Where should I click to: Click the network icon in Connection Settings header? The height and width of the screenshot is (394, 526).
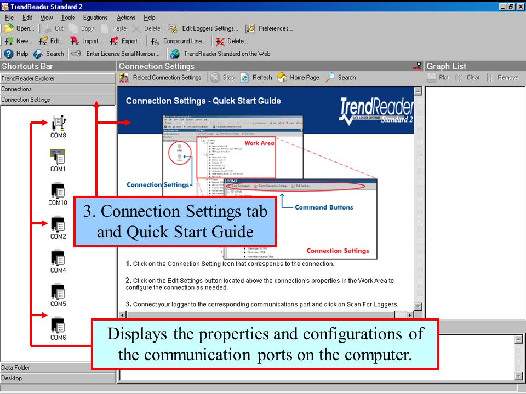(417, 66)
